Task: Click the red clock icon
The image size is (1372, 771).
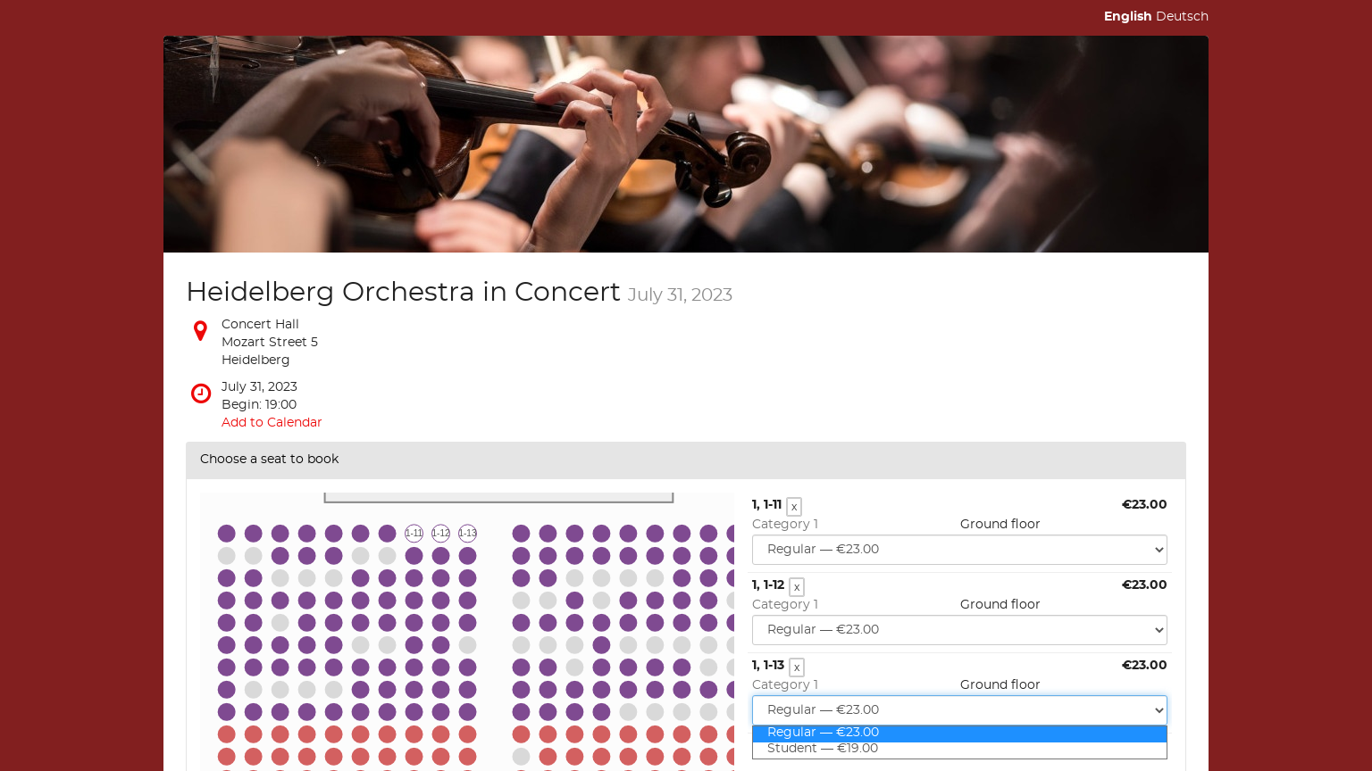Action: tap(201, 394)
